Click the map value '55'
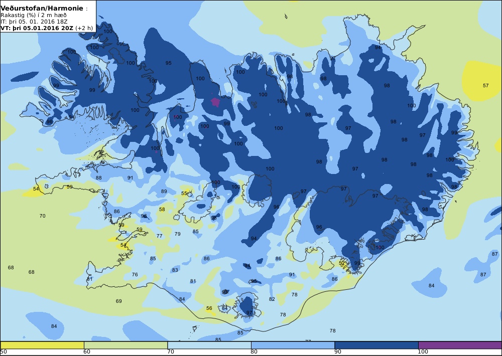 point(184,194)
